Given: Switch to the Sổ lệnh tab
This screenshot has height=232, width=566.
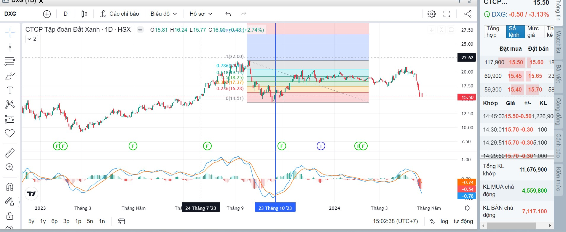Looking at the screenshot, I should [515, 31].
